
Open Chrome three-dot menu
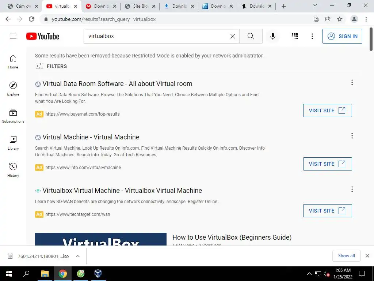(366, 19)
